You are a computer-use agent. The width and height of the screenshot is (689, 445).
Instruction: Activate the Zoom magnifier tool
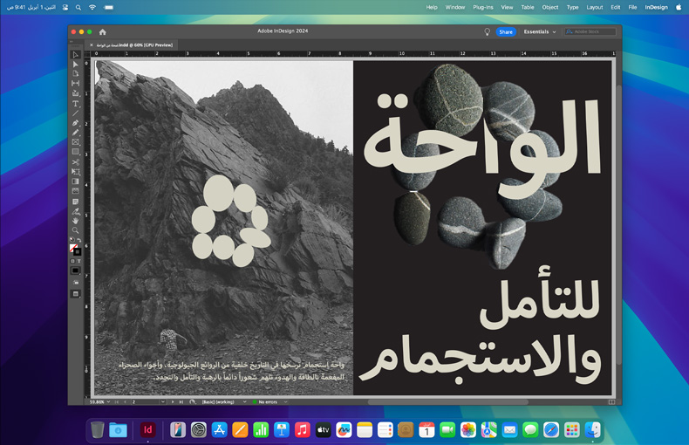tap(76, 230)
